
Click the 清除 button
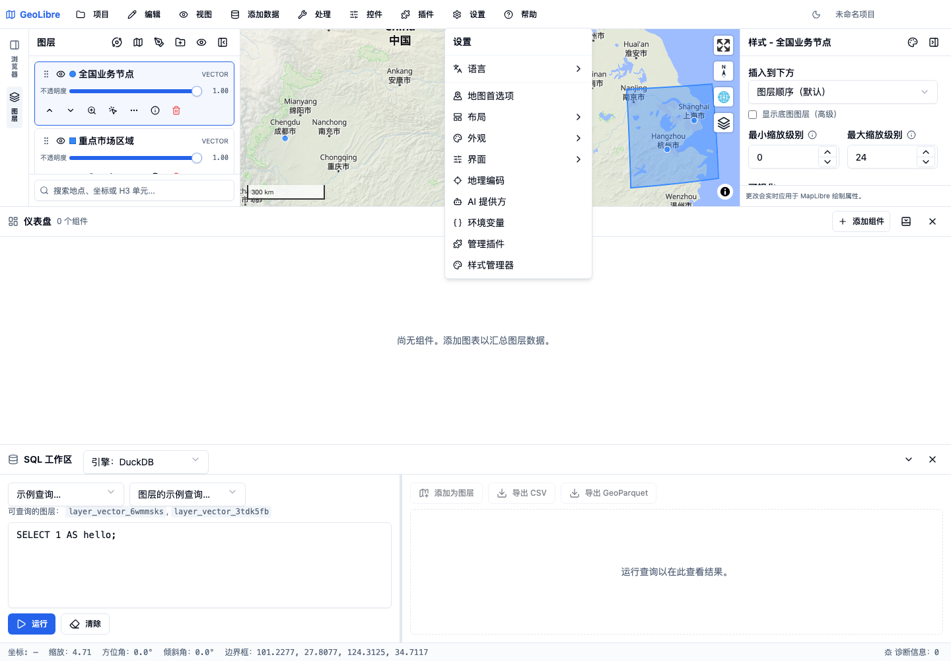85,624
